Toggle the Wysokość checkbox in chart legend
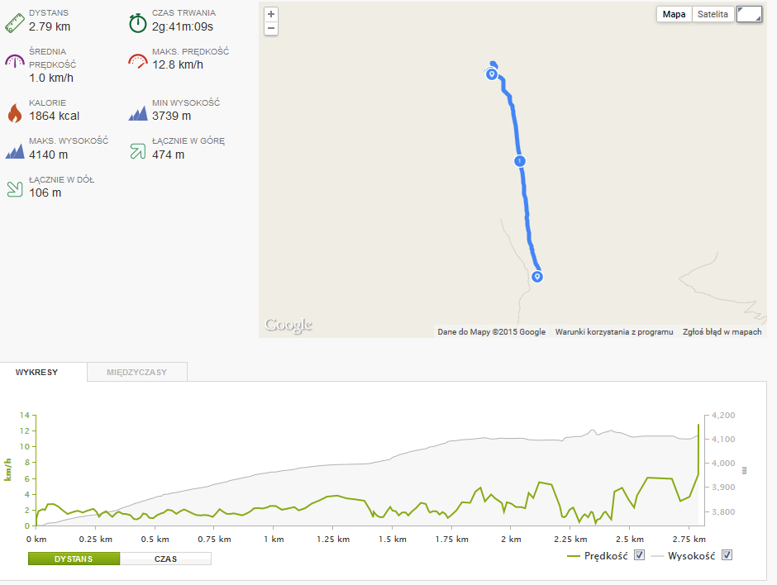 click(727, 554)
